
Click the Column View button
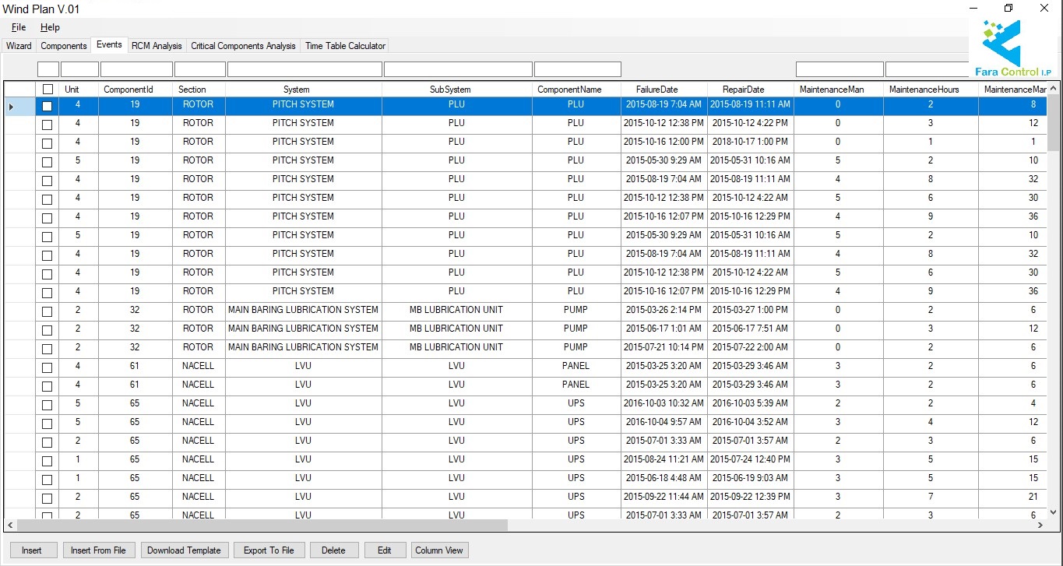(439, 550)
